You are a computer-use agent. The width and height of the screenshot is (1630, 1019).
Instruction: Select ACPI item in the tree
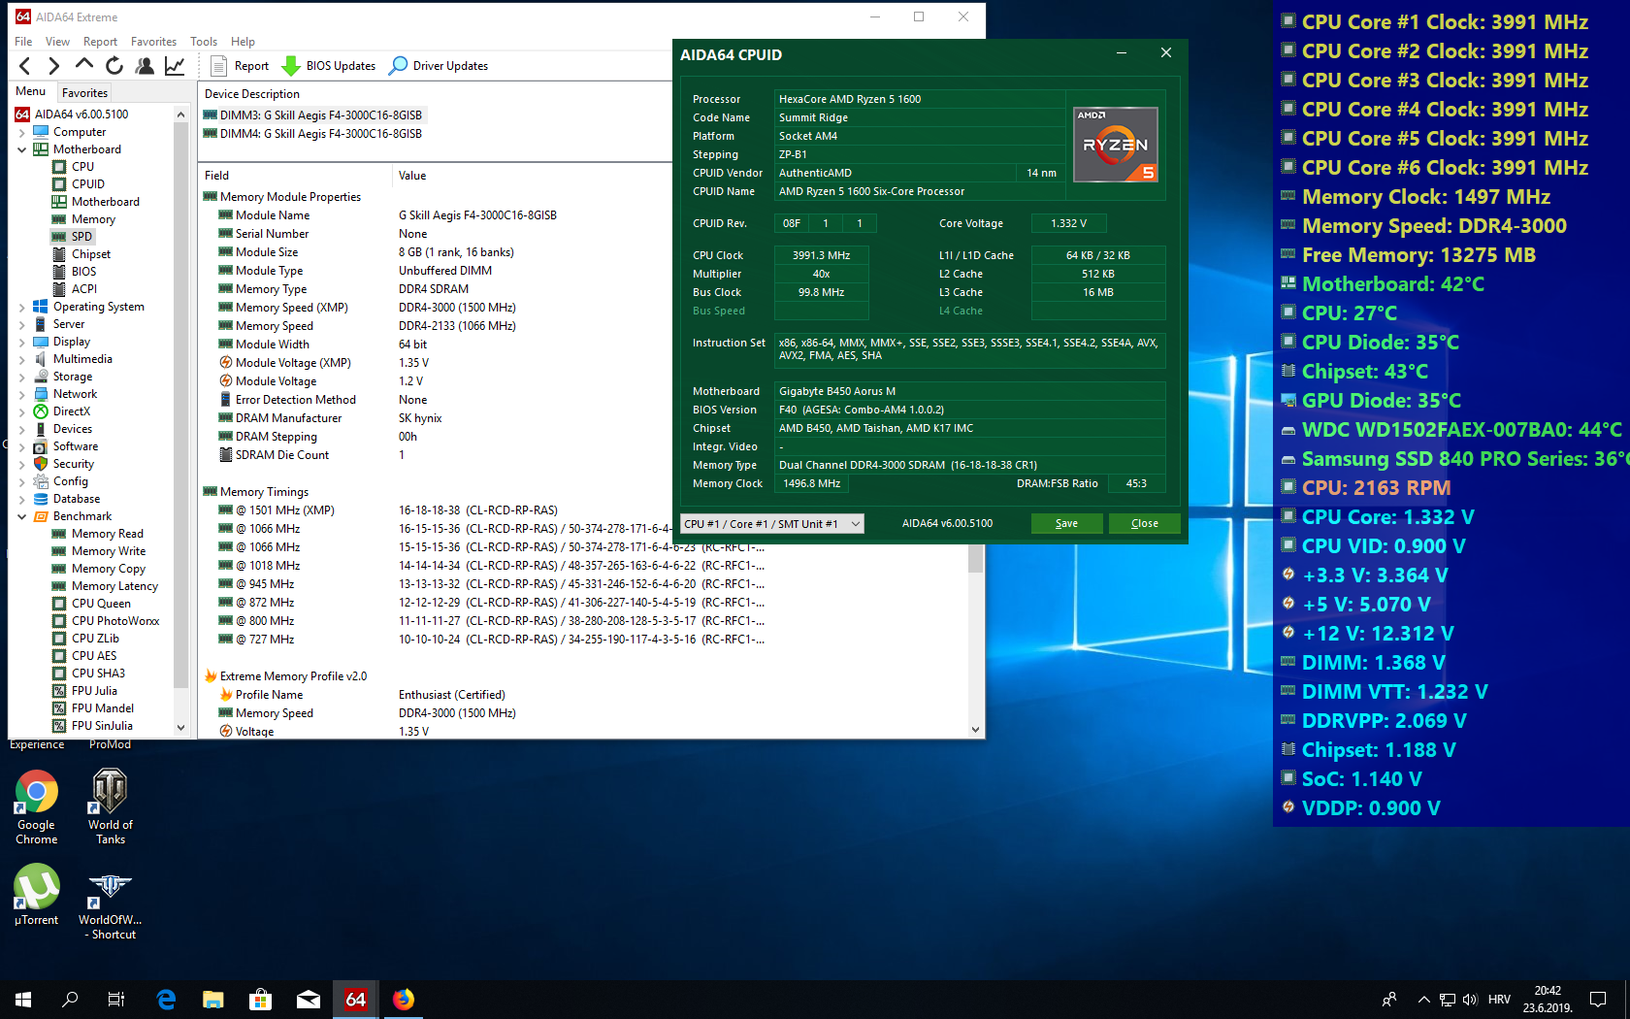tap(84, 289)
